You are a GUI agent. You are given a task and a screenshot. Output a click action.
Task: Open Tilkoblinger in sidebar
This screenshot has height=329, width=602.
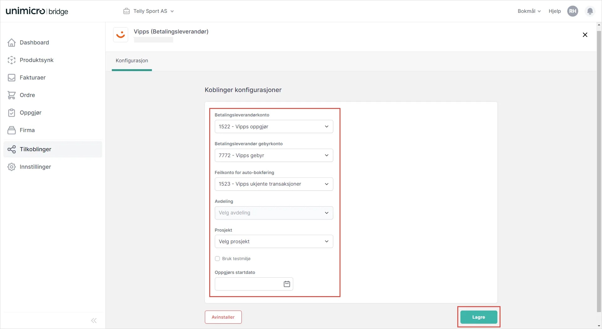[53, 149]
